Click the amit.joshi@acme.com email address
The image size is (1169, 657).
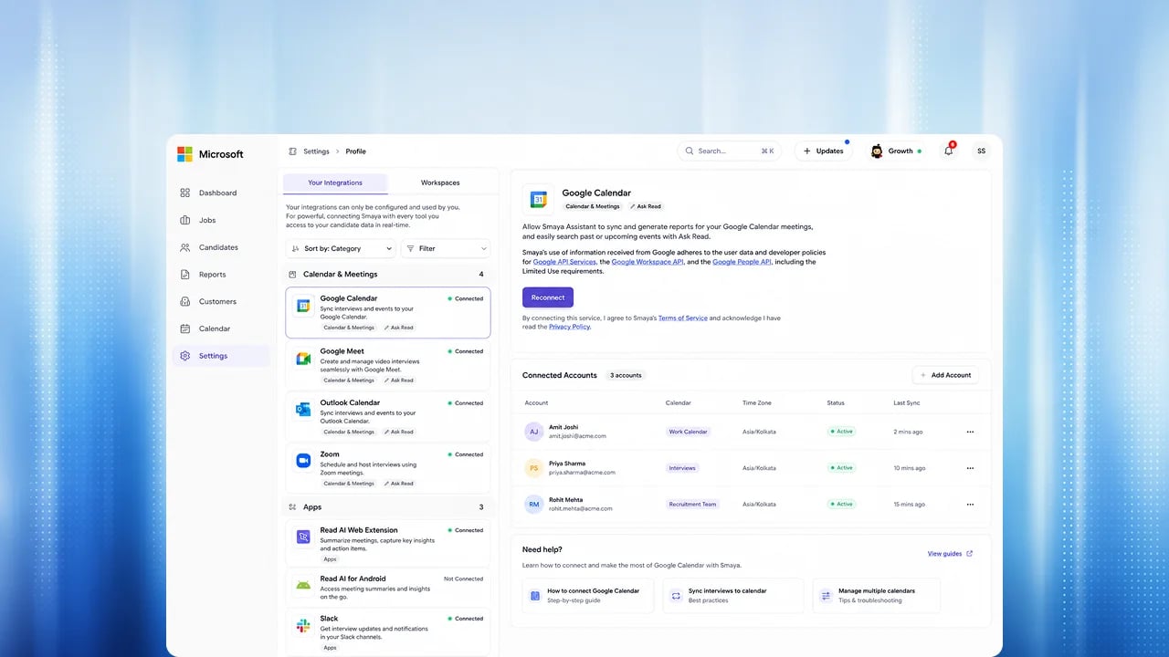tap(577, 436)
